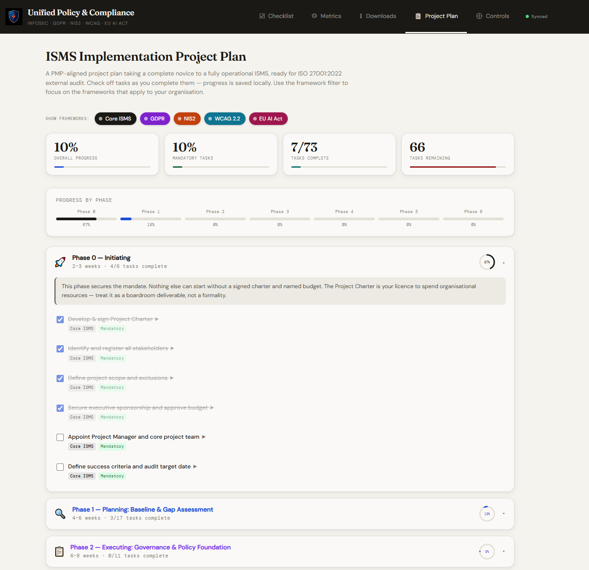The height and width of the screenshot is (570, 589).
Task: Click the 0% progress ring in Phase 2
Action: pos(487,552)
